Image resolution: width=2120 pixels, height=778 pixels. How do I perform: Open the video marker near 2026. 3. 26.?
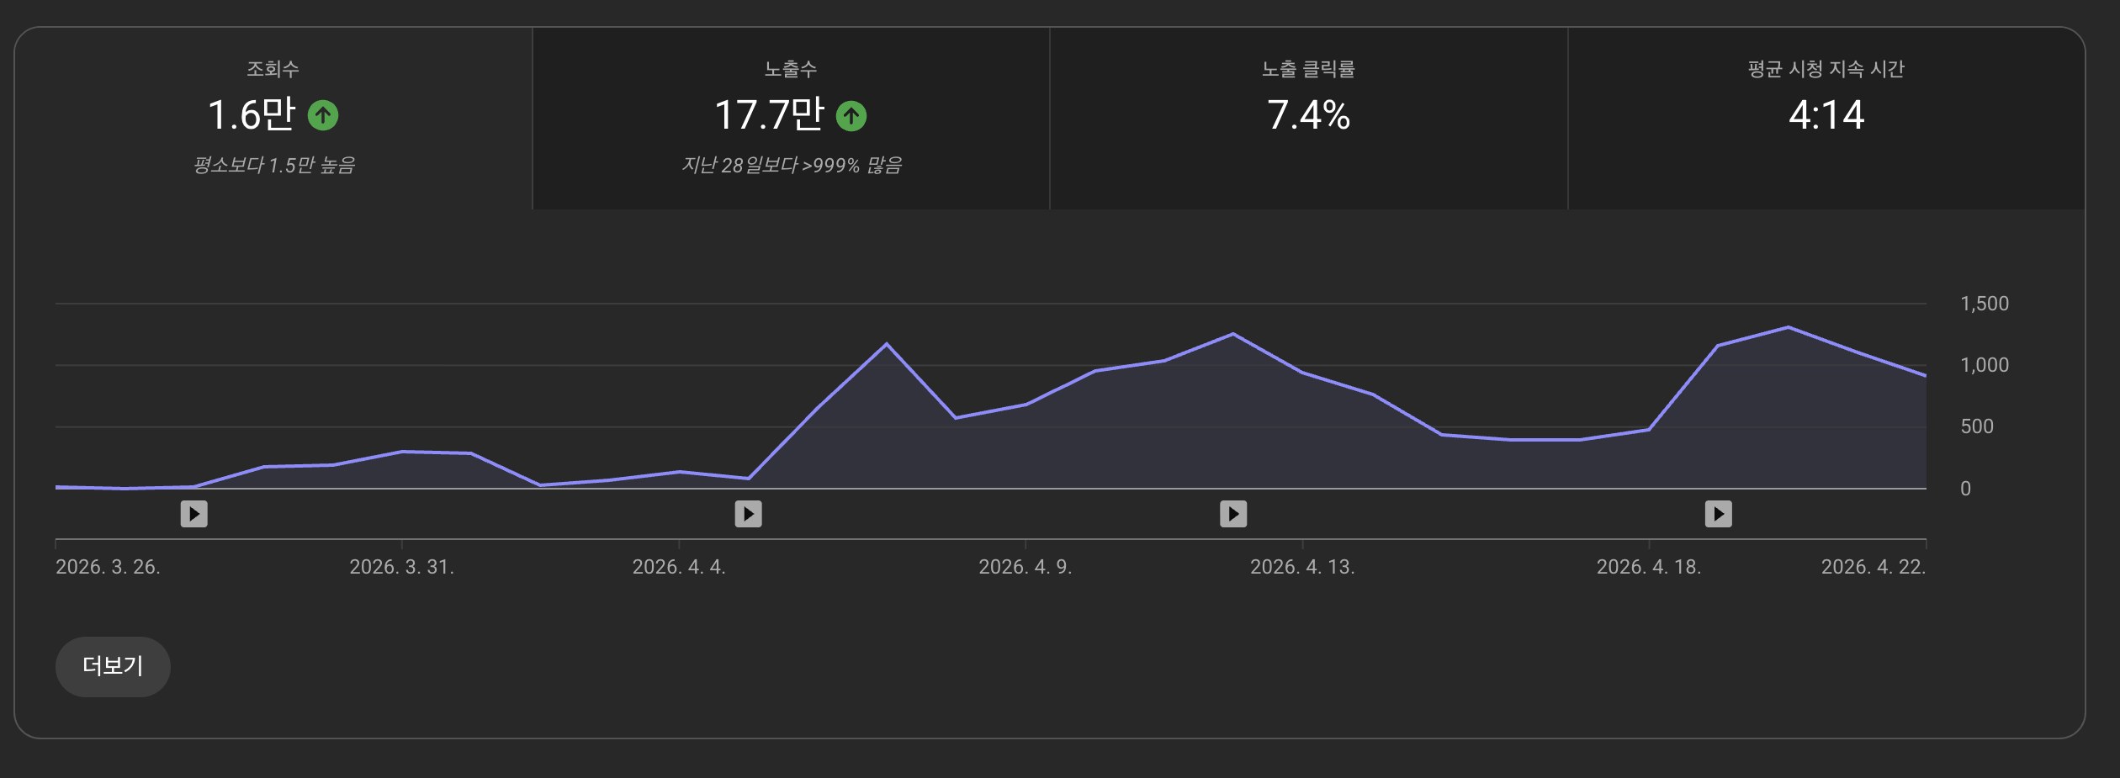194,513
